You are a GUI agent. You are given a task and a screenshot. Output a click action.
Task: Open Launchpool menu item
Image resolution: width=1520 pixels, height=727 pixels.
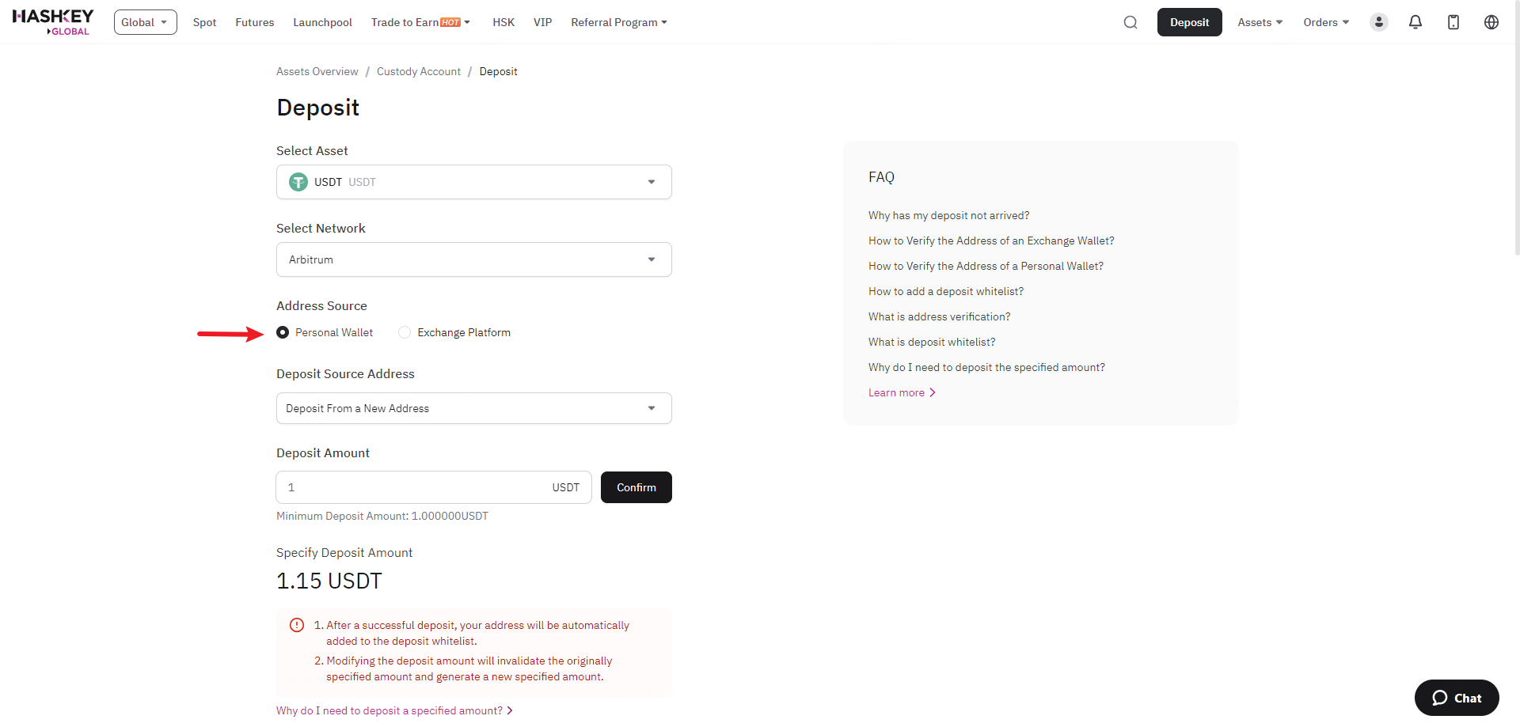click(322, 22)
